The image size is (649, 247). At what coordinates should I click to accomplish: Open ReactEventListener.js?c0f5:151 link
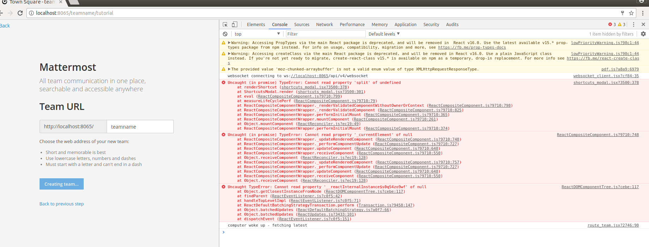pos(314,219)
